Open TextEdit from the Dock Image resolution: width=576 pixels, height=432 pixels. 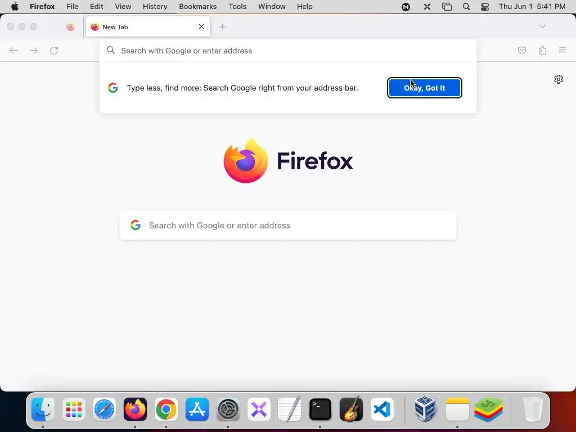click(290, 409)
